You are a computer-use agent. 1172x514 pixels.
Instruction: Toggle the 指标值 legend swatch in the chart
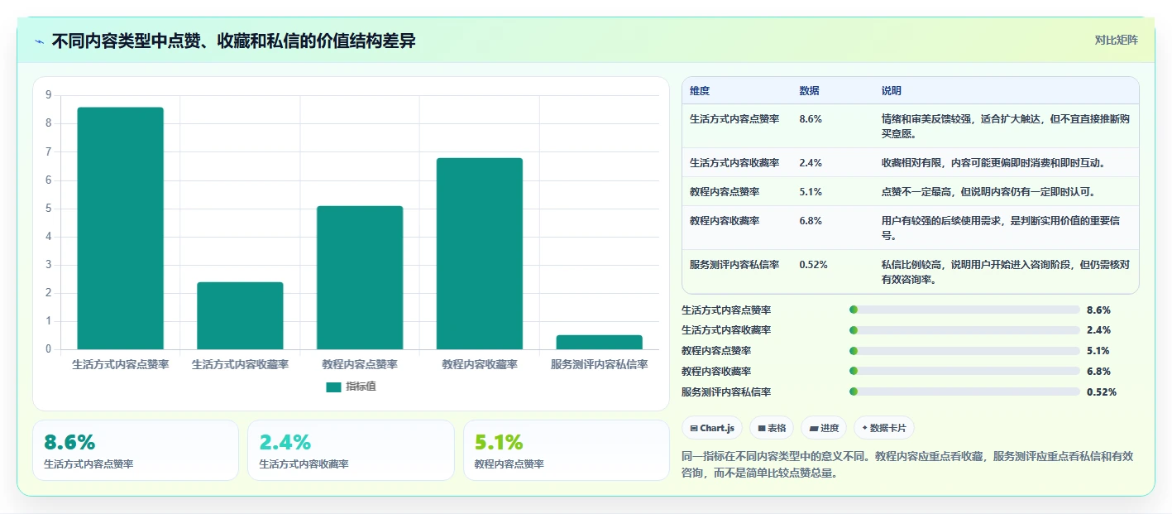click(x=333, y=387)
